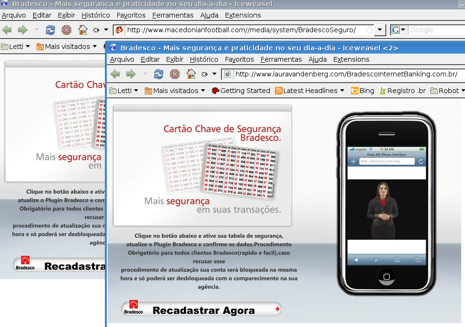Open Letti bookmark folder in front window
The width and height of the screenshot is (465, 327).
[x=124, y=91]
